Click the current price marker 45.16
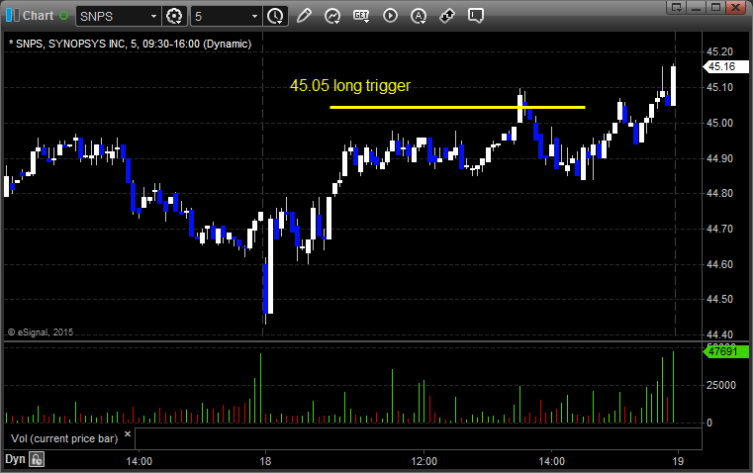The width and height of the screenshot is (753, 473). coord(725,66)
